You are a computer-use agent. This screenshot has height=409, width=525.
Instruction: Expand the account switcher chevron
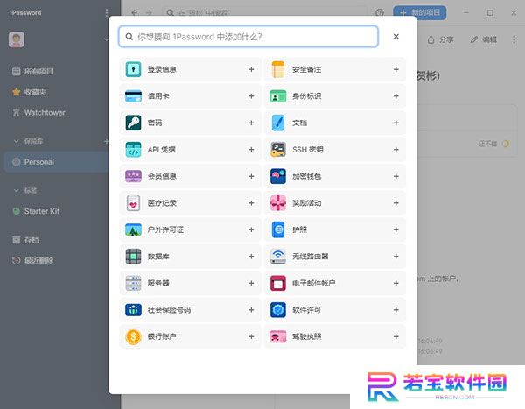tap(106, 40)
